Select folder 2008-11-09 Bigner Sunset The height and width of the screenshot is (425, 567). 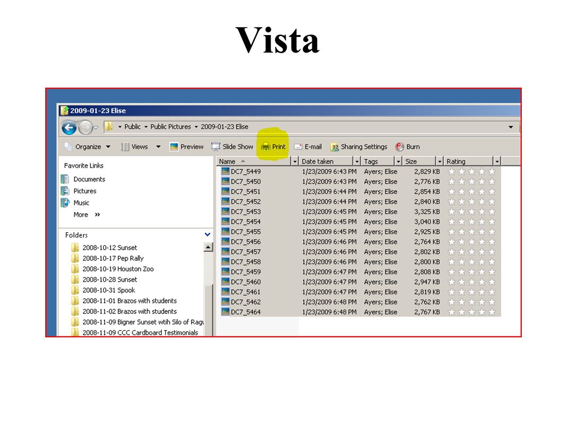click(137, 322)
